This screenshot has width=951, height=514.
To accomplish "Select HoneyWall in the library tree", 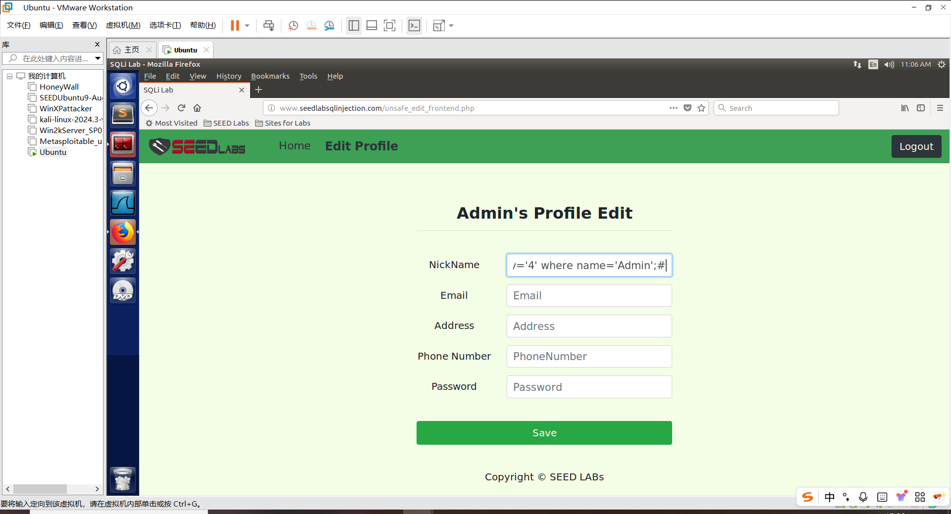I will pyautogui.click(x=59, y=87).
